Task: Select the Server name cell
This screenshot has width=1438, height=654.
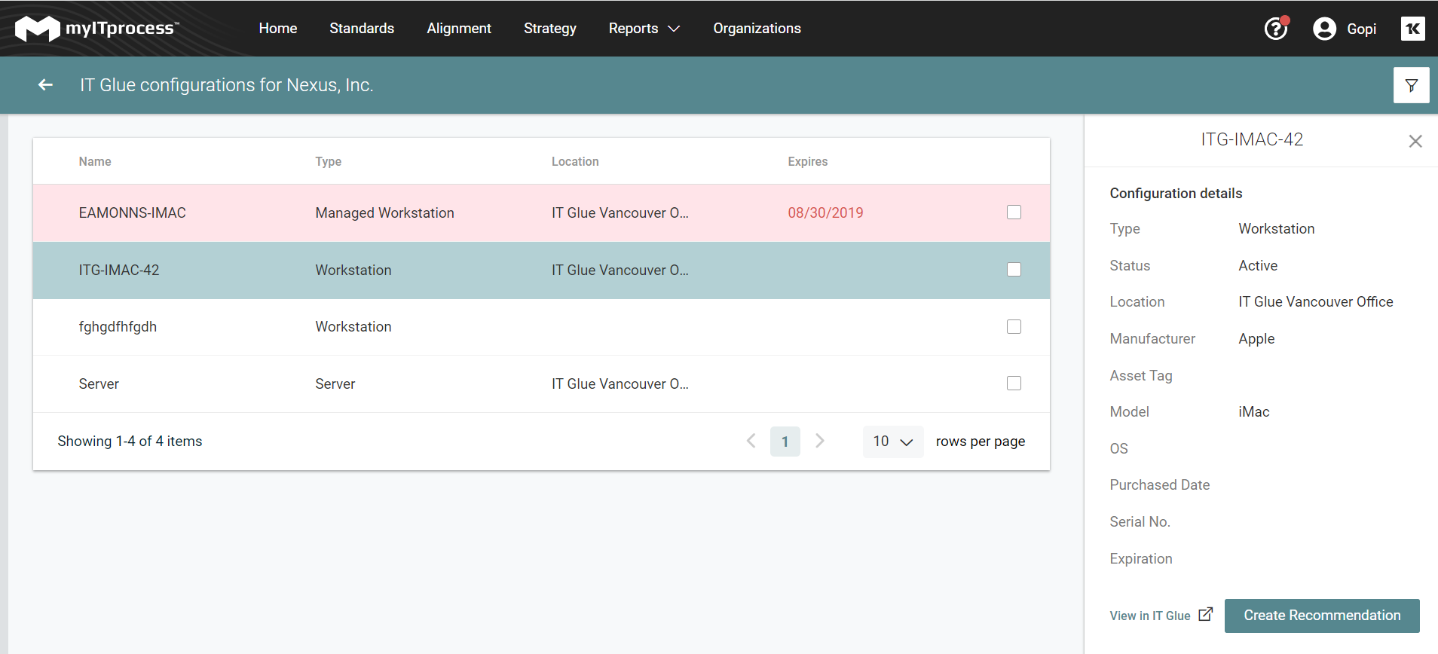Action: (99, 384)
